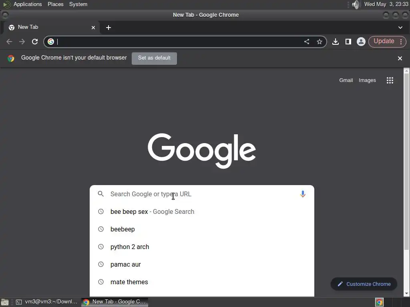
Task: Click the clock icon beside 'bee beep sex'
Action: point(101,211)
